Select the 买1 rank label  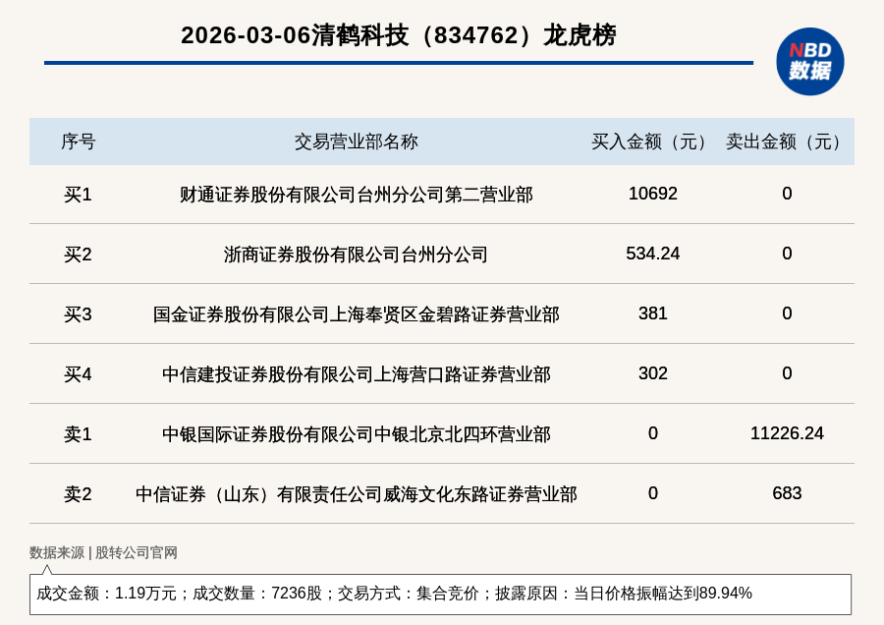78,195
